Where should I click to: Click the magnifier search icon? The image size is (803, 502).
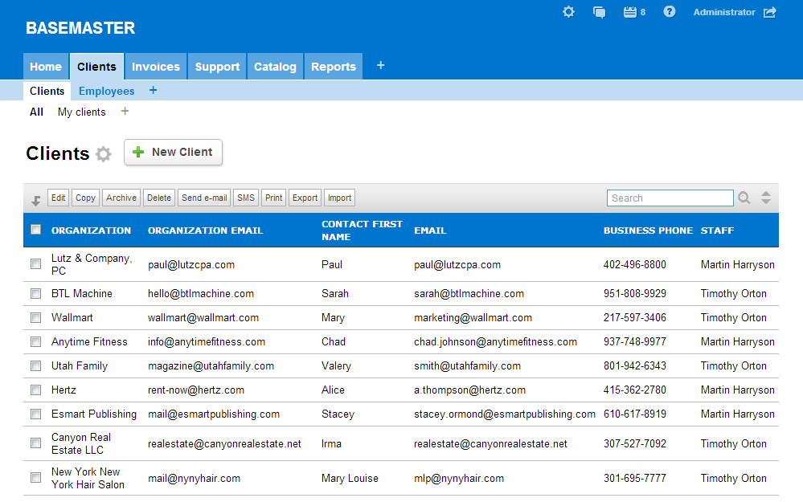coord(744,198)
